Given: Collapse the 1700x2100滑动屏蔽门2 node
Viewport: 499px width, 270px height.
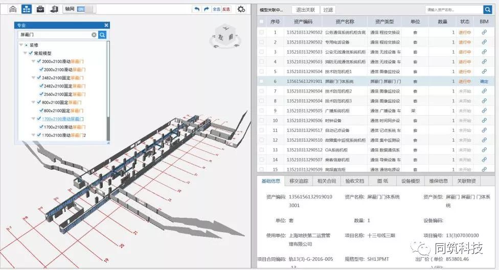Looking at the screenshot, I should pyautogui.click(x=33, y=136).
